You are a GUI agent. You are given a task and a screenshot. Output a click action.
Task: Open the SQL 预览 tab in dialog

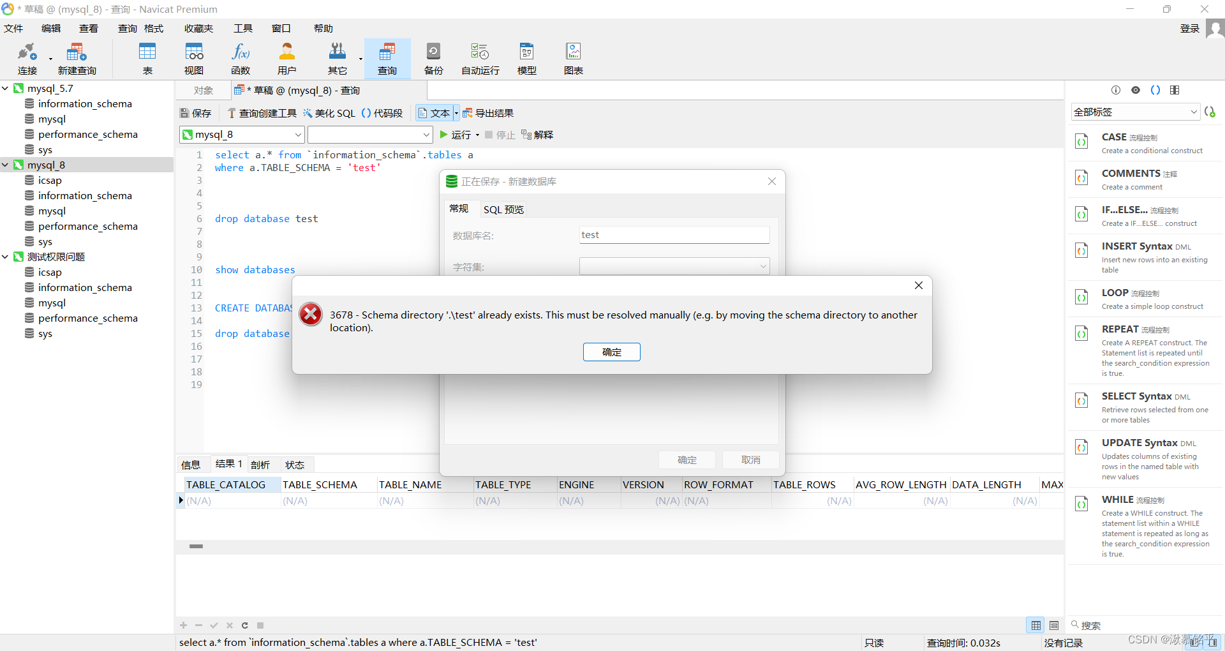pos(503,209)
